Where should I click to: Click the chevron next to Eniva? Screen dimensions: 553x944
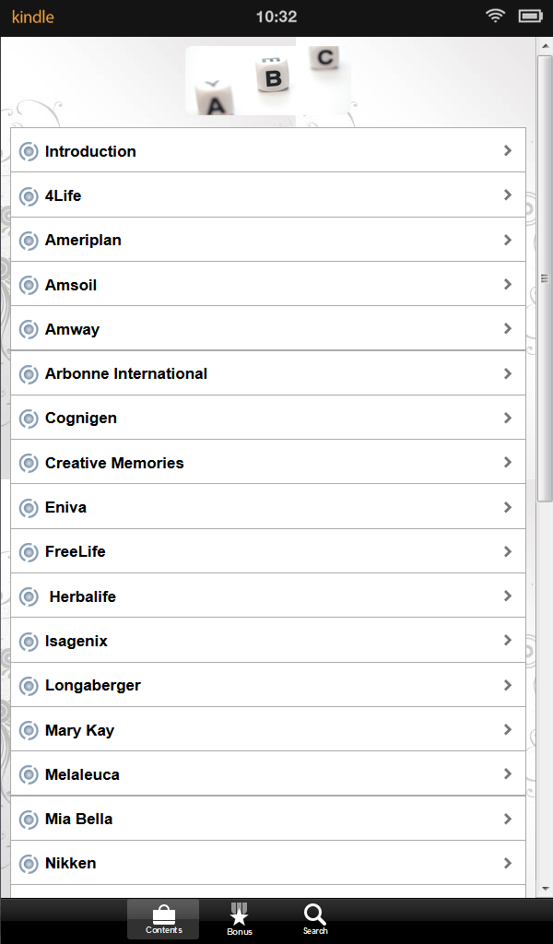(508, 506)
